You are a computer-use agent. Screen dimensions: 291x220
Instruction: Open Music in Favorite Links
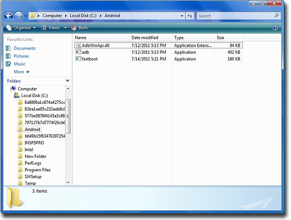click(19, 64)
